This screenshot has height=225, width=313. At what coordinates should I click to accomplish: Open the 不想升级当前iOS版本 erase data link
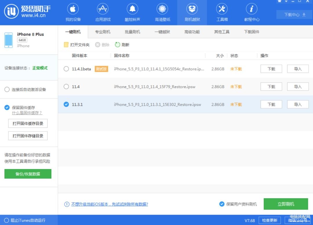point(110,204)
